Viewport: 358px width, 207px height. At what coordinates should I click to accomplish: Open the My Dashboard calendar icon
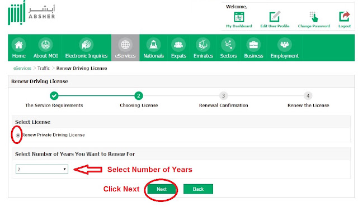tap(239, 17)
